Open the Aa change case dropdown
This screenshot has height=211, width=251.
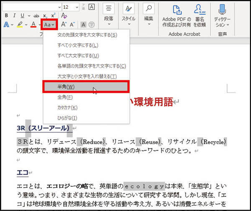50,25
